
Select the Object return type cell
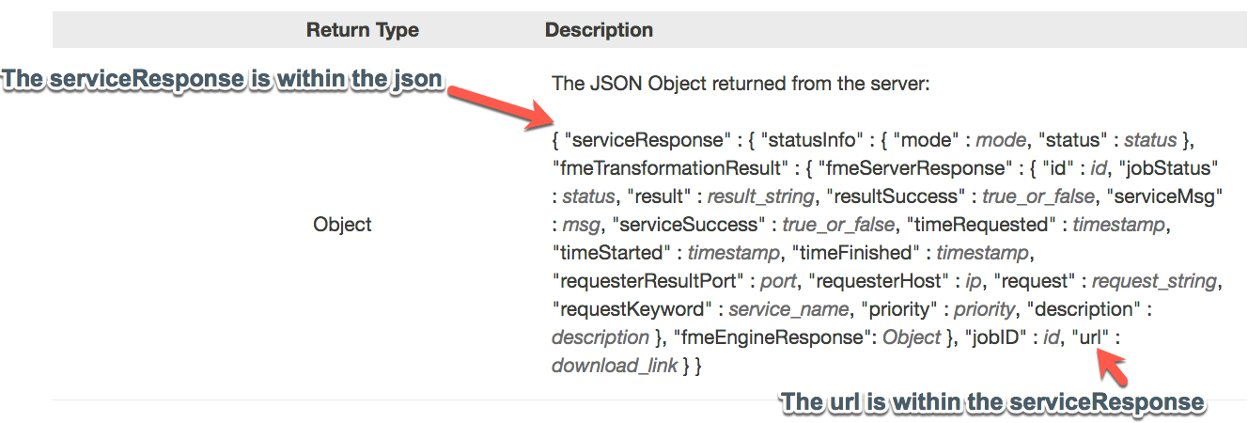[x=342, y=225]
